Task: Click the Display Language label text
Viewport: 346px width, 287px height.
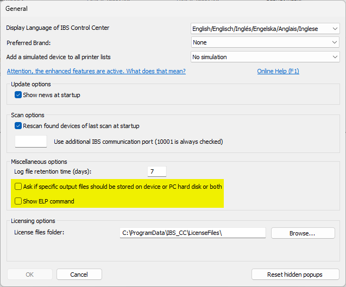Action: point(58,28)
